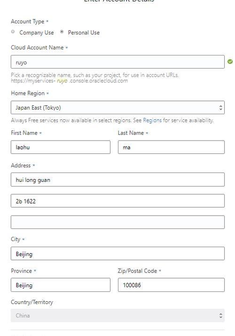Click address line with hui long guan
Image resolution: width=235 pixels, height=336 pixels.
tap(117, 180)
